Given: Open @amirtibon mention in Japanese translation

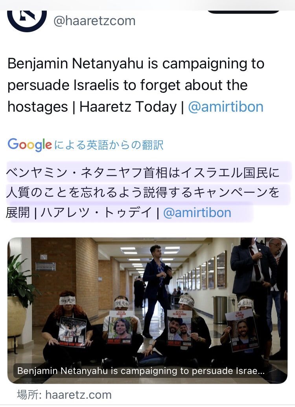Looking at the screenshot, I should [x=197, y=213].
